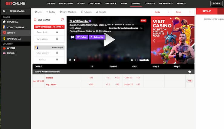Image resolution: width=224 pixels, height=129 pixels.
Task: Click verified badge next to BLASTPremier
Action: 90,21
